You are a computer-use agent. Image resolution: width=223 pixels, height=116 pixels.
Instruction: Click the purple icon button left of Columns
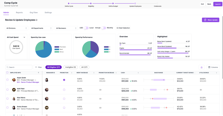[202, 67]
